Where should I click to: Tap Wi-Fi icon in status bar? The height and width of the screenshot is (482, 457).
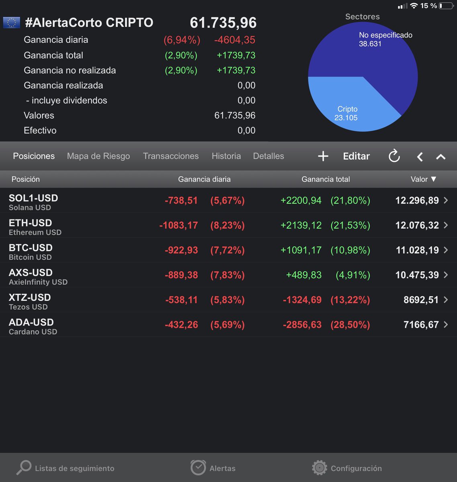point(414,6)
